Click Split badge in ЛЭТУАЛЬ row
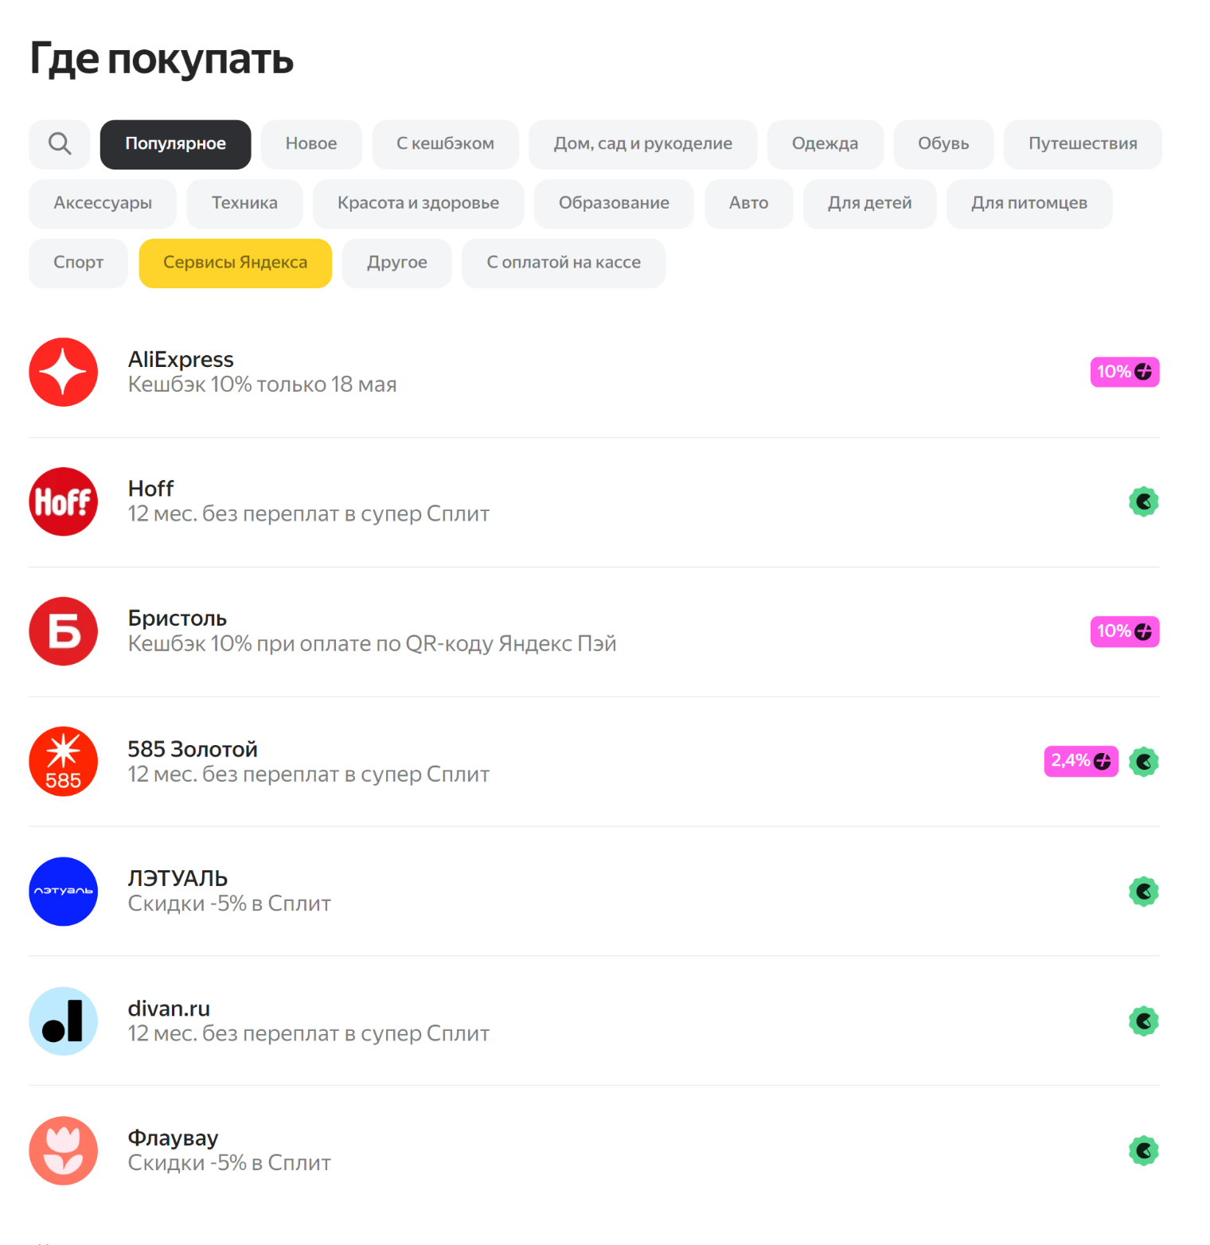This screenshot has width=1210, height=1245. pos(1144,892)
